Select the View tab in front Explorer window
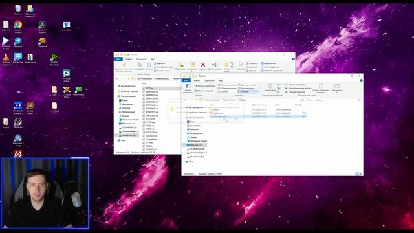The width and height of the screenshot is (414, 233). click(x=221, y=80)
